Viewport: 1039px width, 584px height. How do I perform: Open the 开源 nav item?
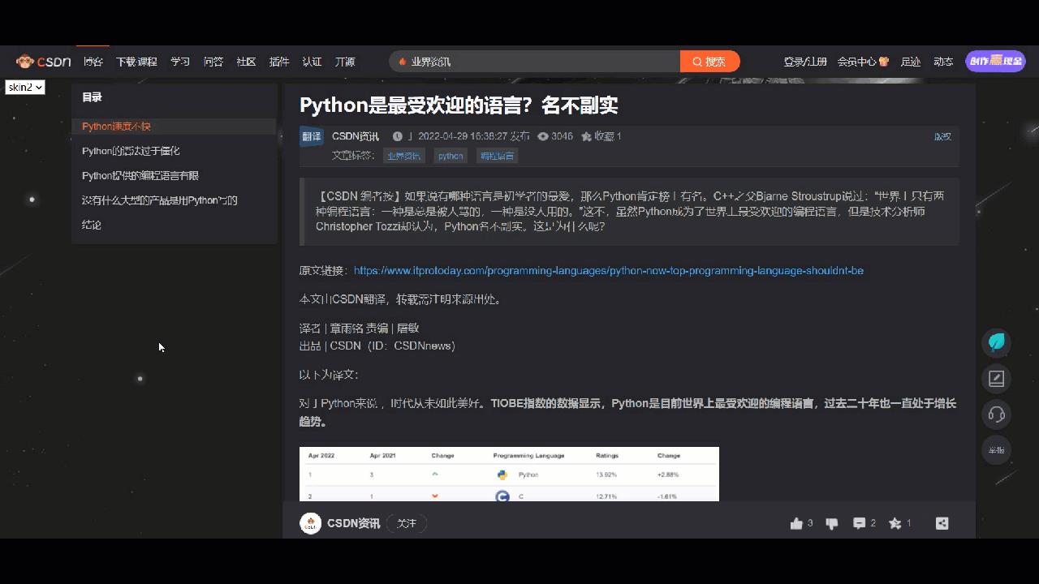(x=345, y=62)
